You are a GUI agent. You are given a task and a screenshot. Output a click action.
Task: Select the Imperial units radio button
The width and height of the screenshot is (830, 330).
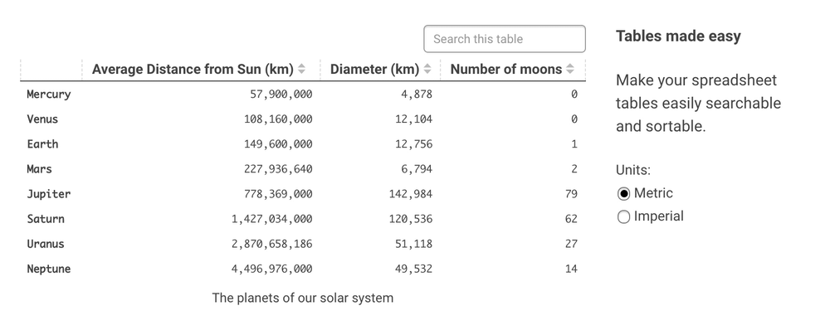coord(623,217)
